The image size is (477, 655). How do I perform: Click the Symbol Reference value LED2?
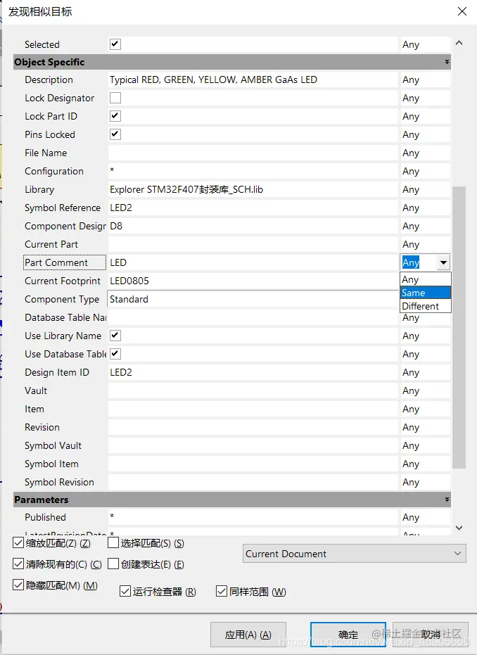pyautogui.click(x=253, y=208)
